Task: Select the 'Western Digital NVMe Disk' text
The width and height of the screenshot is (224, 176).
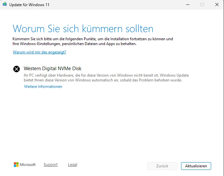Action: click(x=53, y=69)
